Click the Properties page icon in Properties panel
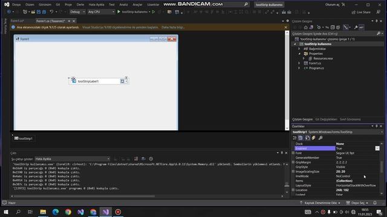The width and height of the screenshot is (387, 217). [307, 138]
